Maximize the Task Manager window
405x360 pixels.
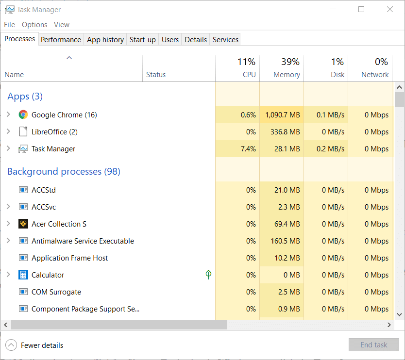coord(361,9)
